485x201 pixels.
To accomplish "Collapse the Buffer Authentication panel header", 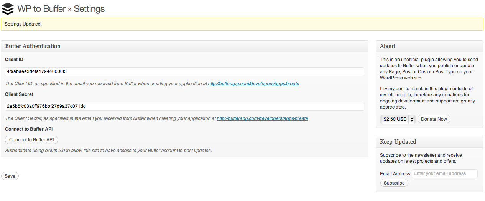I will tap(184, 46).
